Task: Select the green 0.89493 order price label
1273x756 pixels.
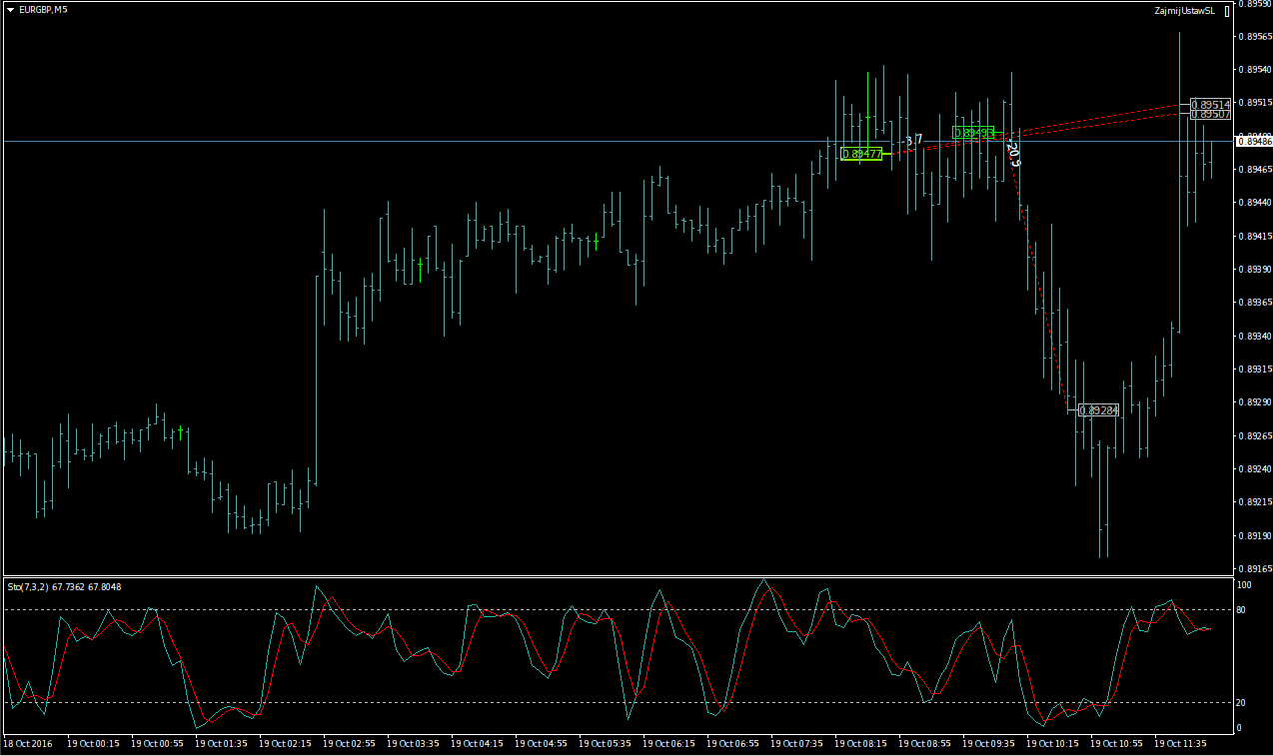Action: [x=973, y=133]
